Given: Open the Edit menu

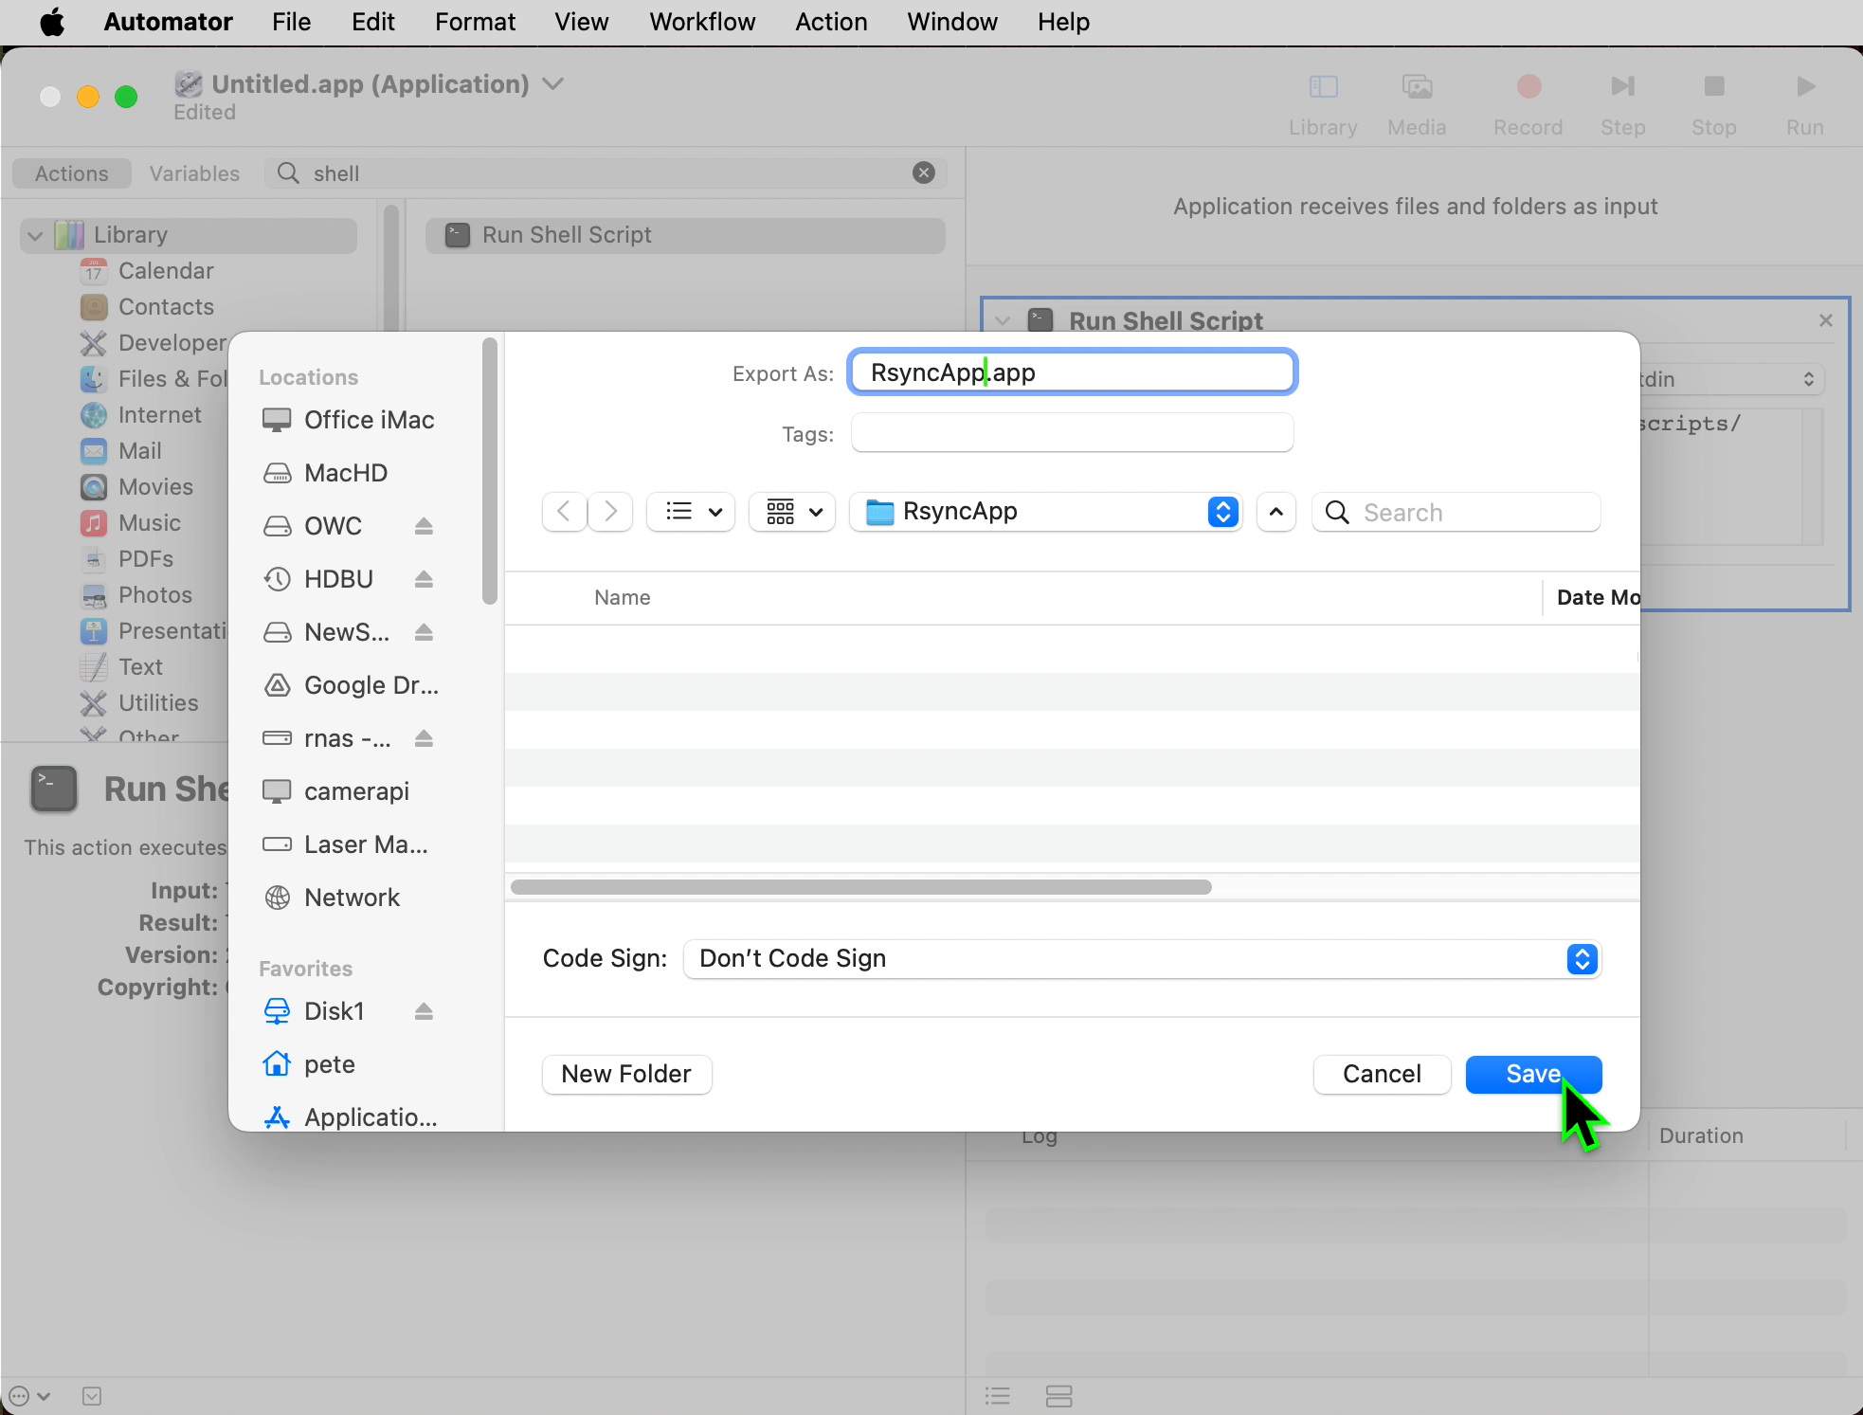Looking at the screenshot, I should (372, 22).
